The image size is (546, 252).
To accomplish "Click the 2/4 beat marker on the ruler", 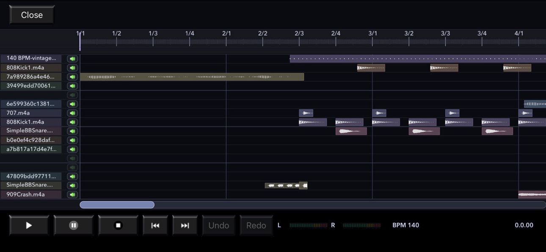I will click(x=336, y=33).
